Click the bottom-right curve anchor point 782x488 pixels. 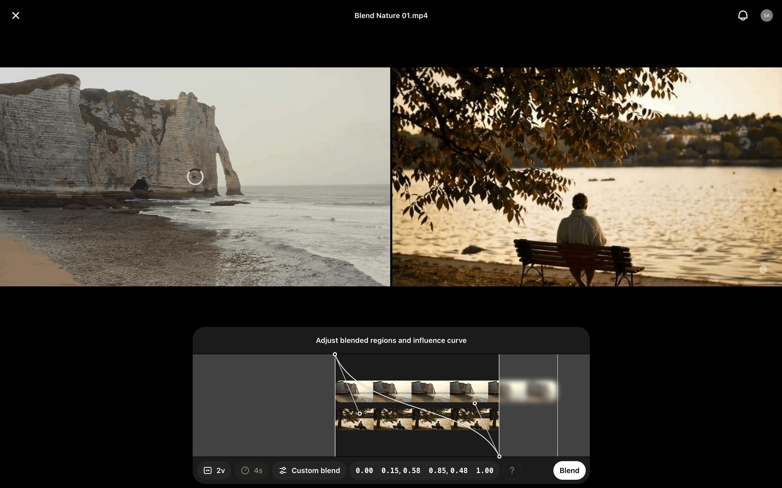click(x=499, y=456)
